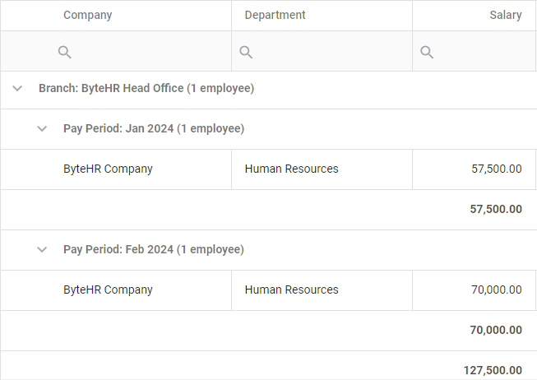The image size is (537, 380).
Task: Click the Salary column search icon
Action: (427, 53)
